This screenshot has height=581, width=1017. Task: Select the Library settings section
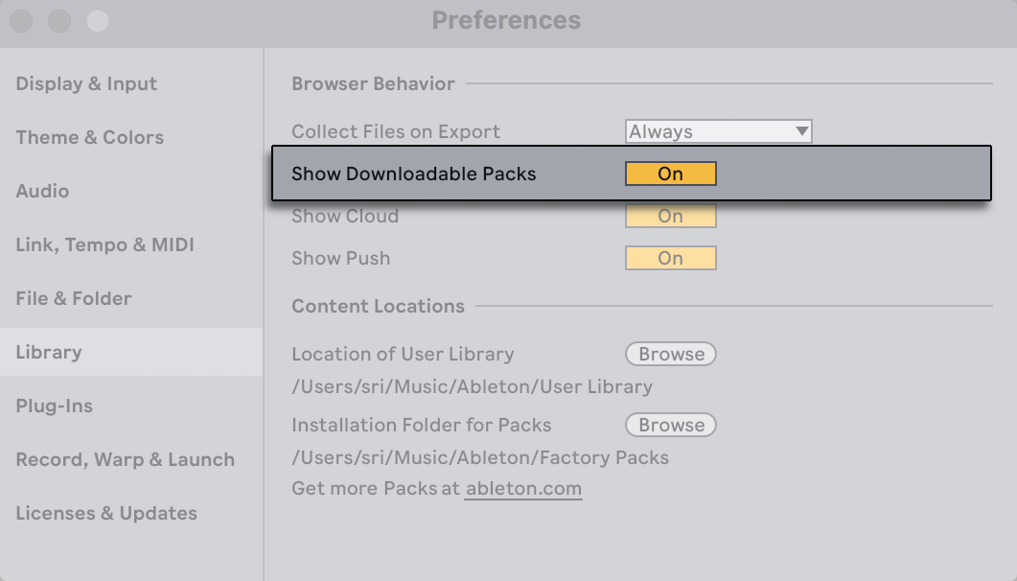click(x=50, y=352)
